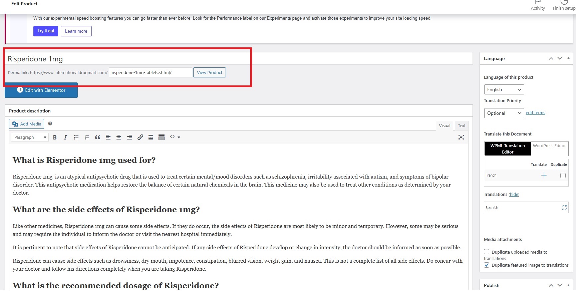Toggle bold formatting in editor toolbar
Screen dimensions: 576x291
point(55,137)
